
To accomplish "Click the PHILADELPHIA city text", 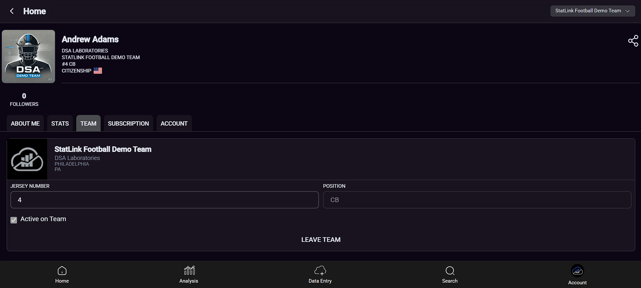I will point(72,164).
